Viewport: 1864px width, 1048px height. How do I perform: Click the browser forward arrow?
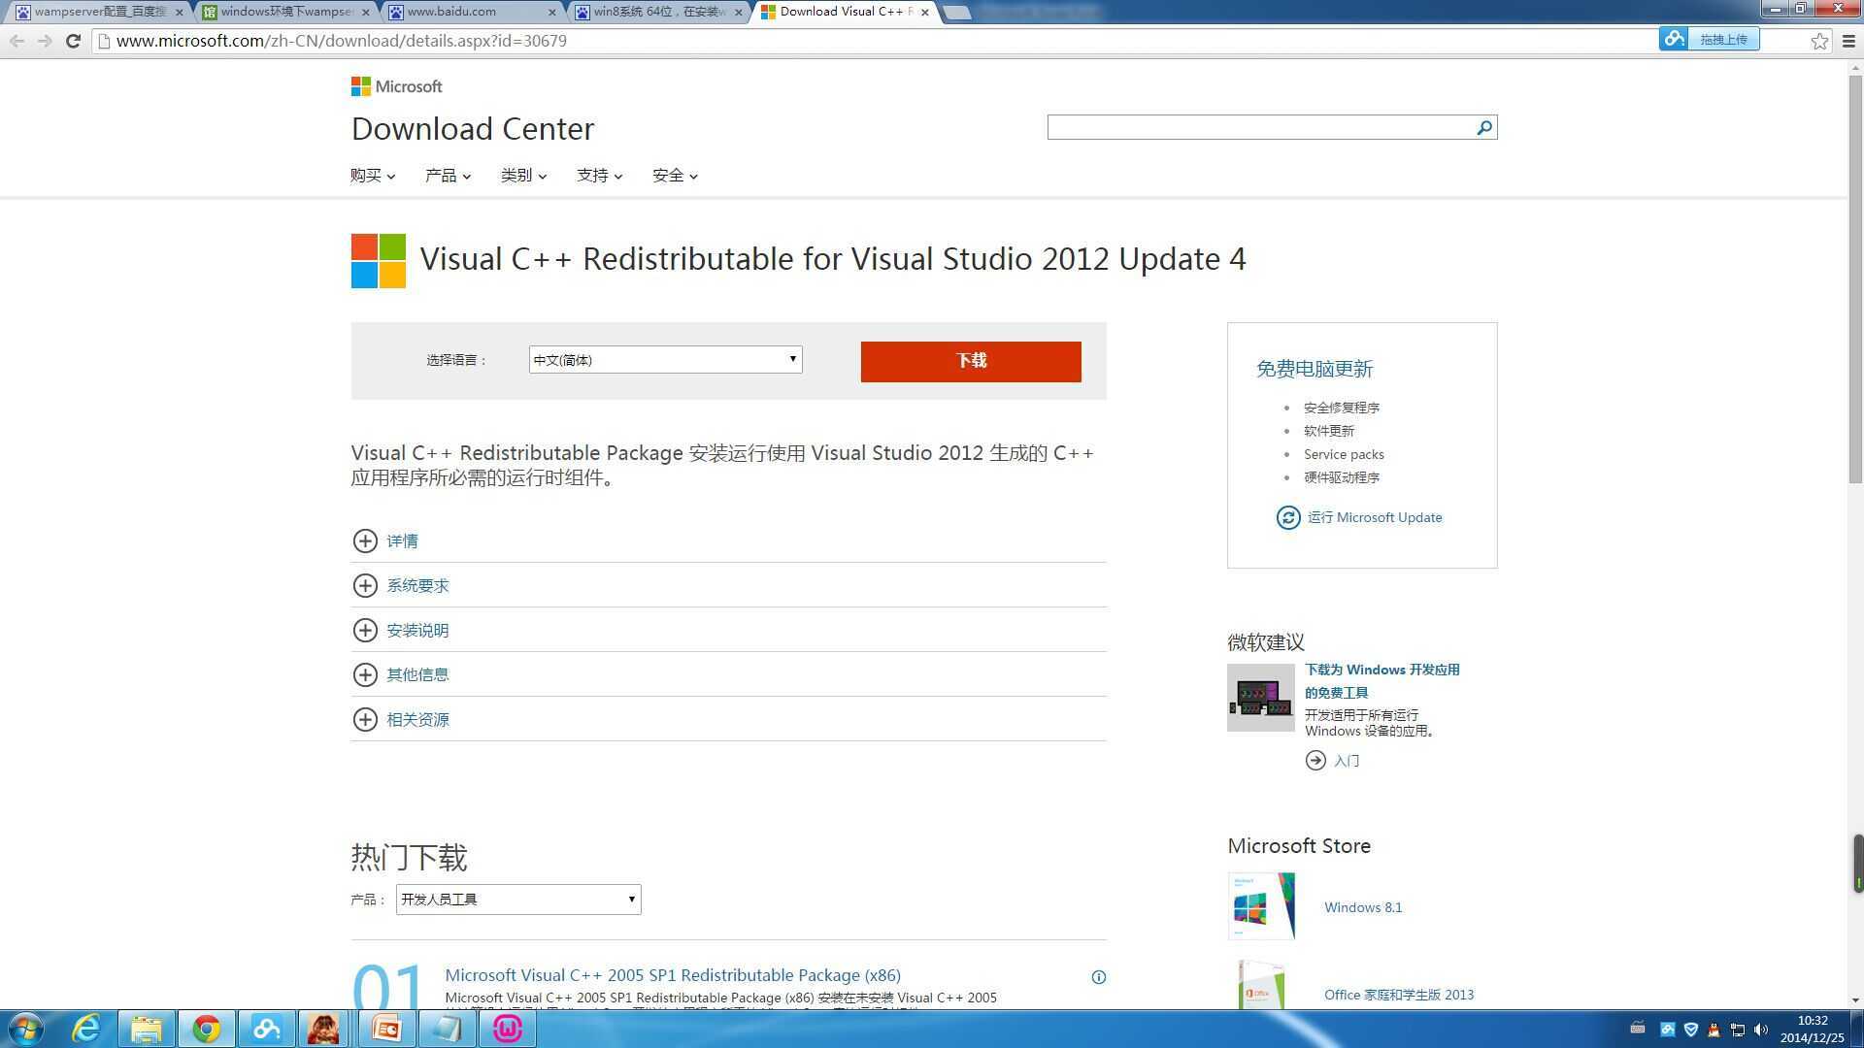click(x=45, y=41)
